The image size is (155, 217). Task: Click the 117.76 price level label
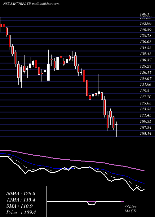pos(146,97)
